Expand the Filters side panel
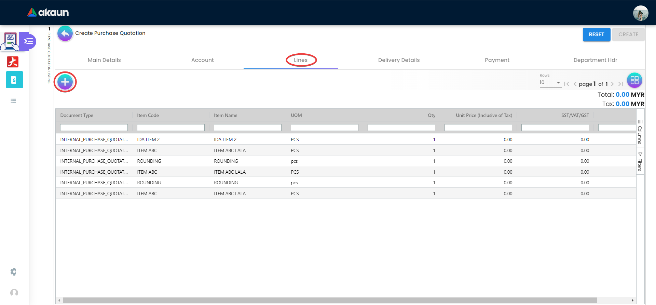 tap(640, 161)
